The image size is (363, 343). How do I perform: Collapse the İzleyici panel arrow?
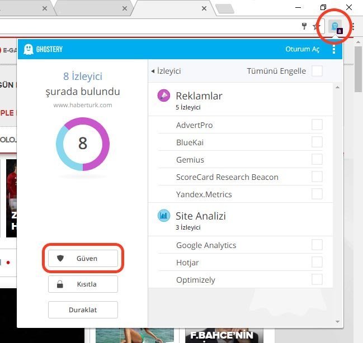153,72
